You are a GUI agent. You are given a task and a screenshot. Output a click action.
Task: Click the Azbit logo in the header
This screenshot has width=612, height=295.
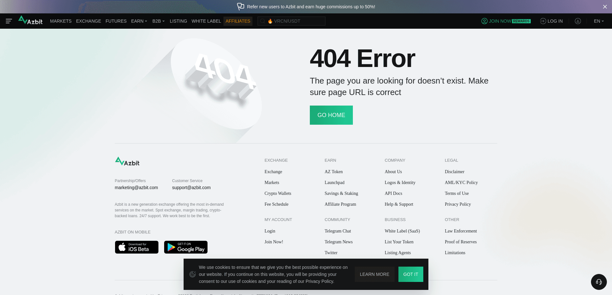(x=30, y=20)
